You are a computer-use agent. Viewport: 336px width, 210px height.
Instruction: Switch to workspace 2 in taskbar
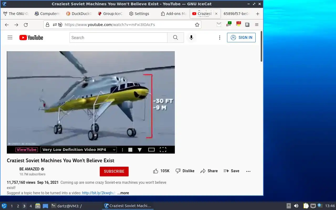(18, 206)
